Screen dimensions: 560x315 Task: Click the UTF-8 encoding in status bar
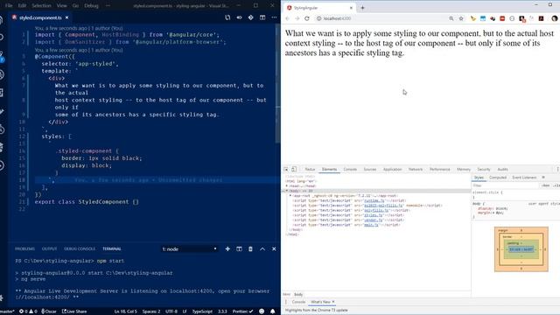pos(171,311)
